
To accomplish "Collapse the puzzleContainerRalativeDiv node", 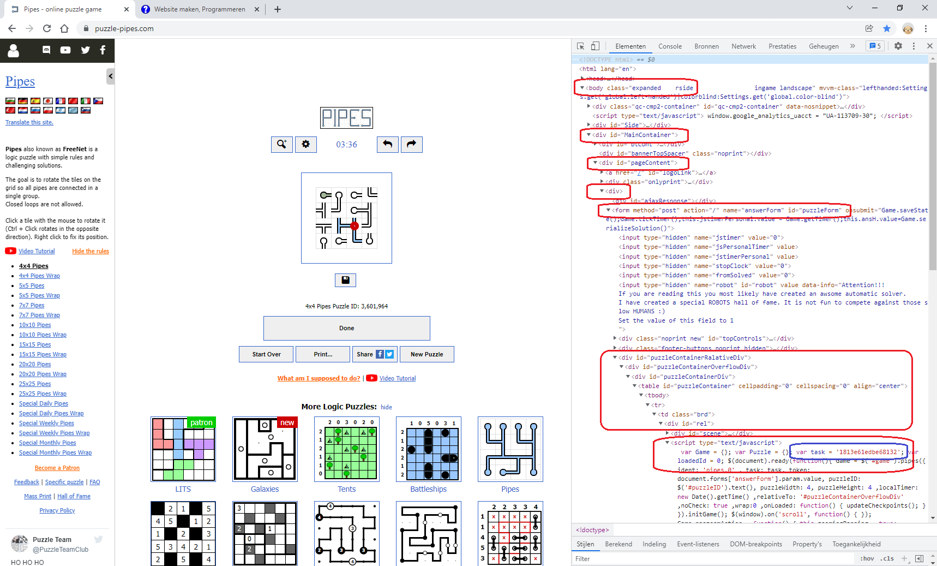I will pyautogui.click(x=615, y=358).
